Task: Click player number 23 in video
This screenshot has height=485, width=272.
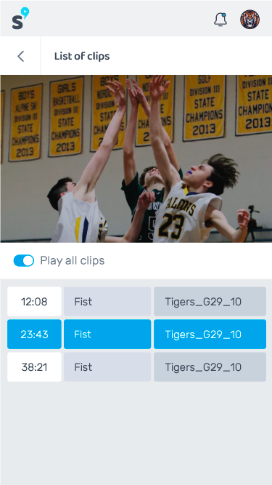Action: tap(171, 222)
